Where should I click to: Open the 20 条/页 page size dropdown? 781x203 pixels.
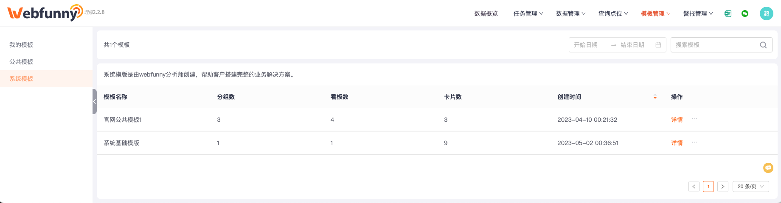tap(751, 187)
